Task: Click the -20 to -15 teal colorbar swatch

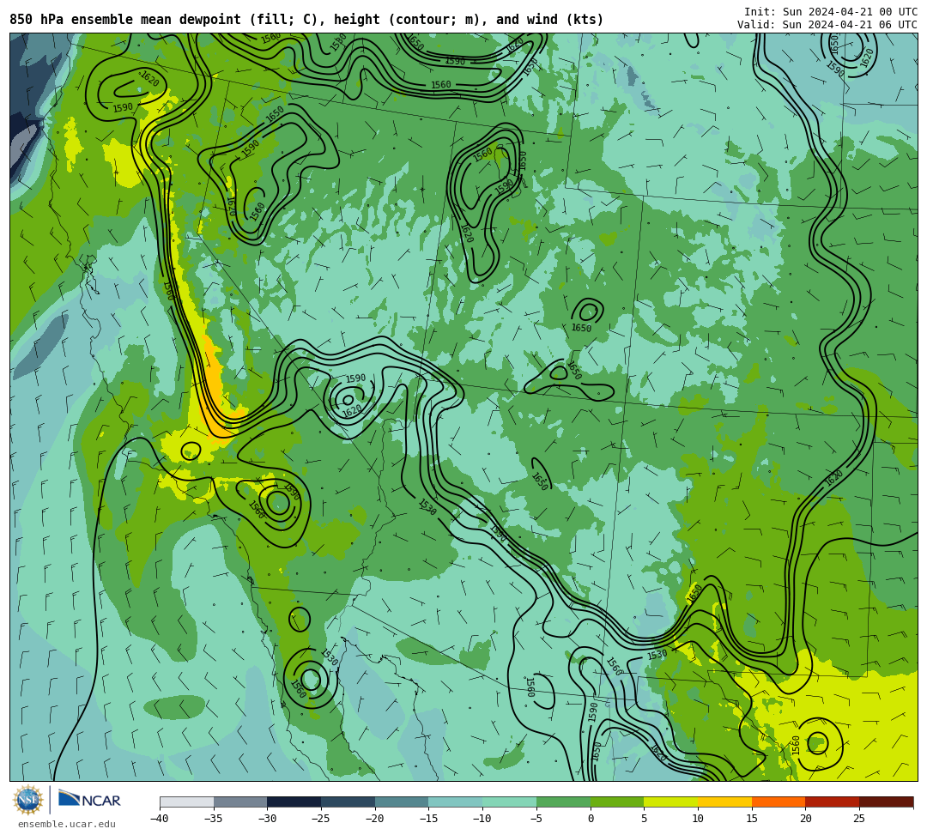Action: click(x=402, y=802)
